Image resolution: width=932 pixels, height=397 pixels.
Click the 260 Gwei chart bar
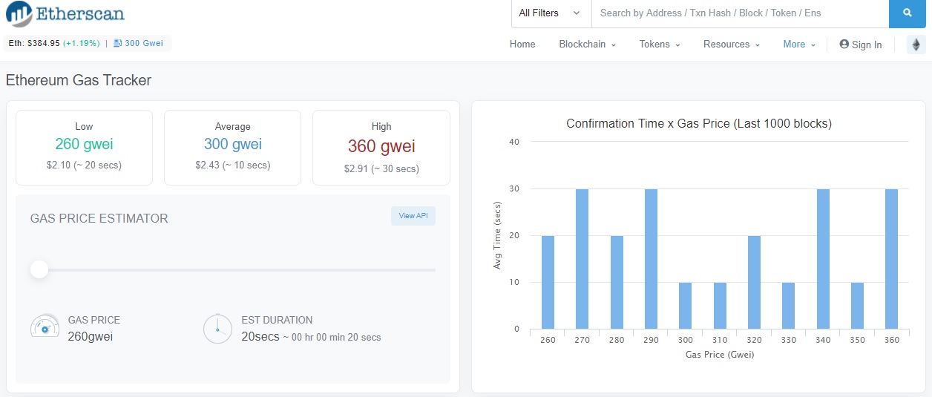[x=548, y=282]
